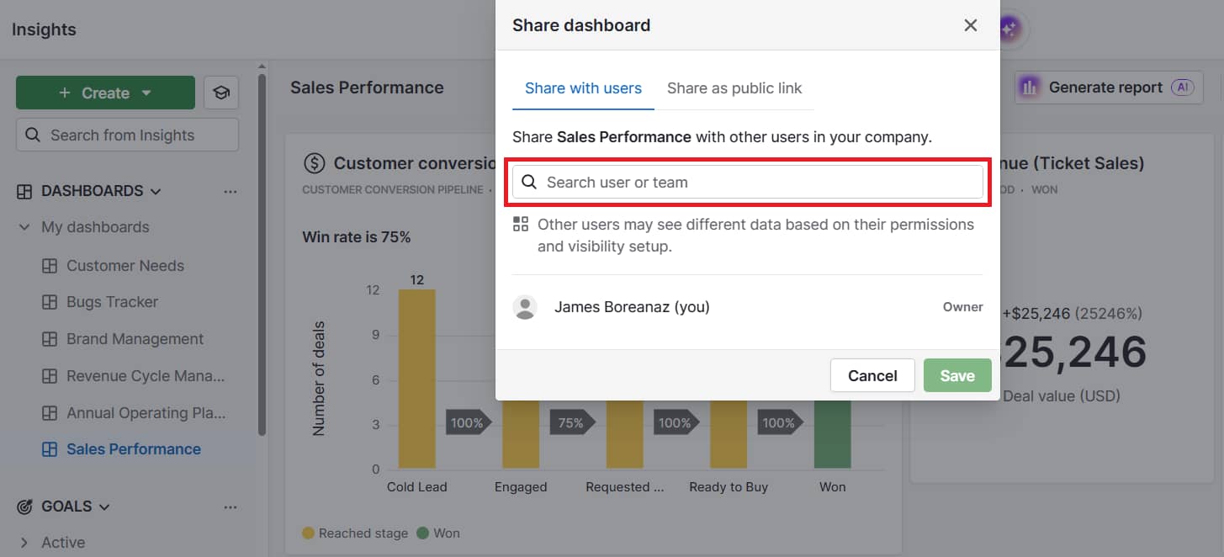Screen dimensions: 1224x557
Task: Switch to the Share as public link tab
Action: coord(734,88)
